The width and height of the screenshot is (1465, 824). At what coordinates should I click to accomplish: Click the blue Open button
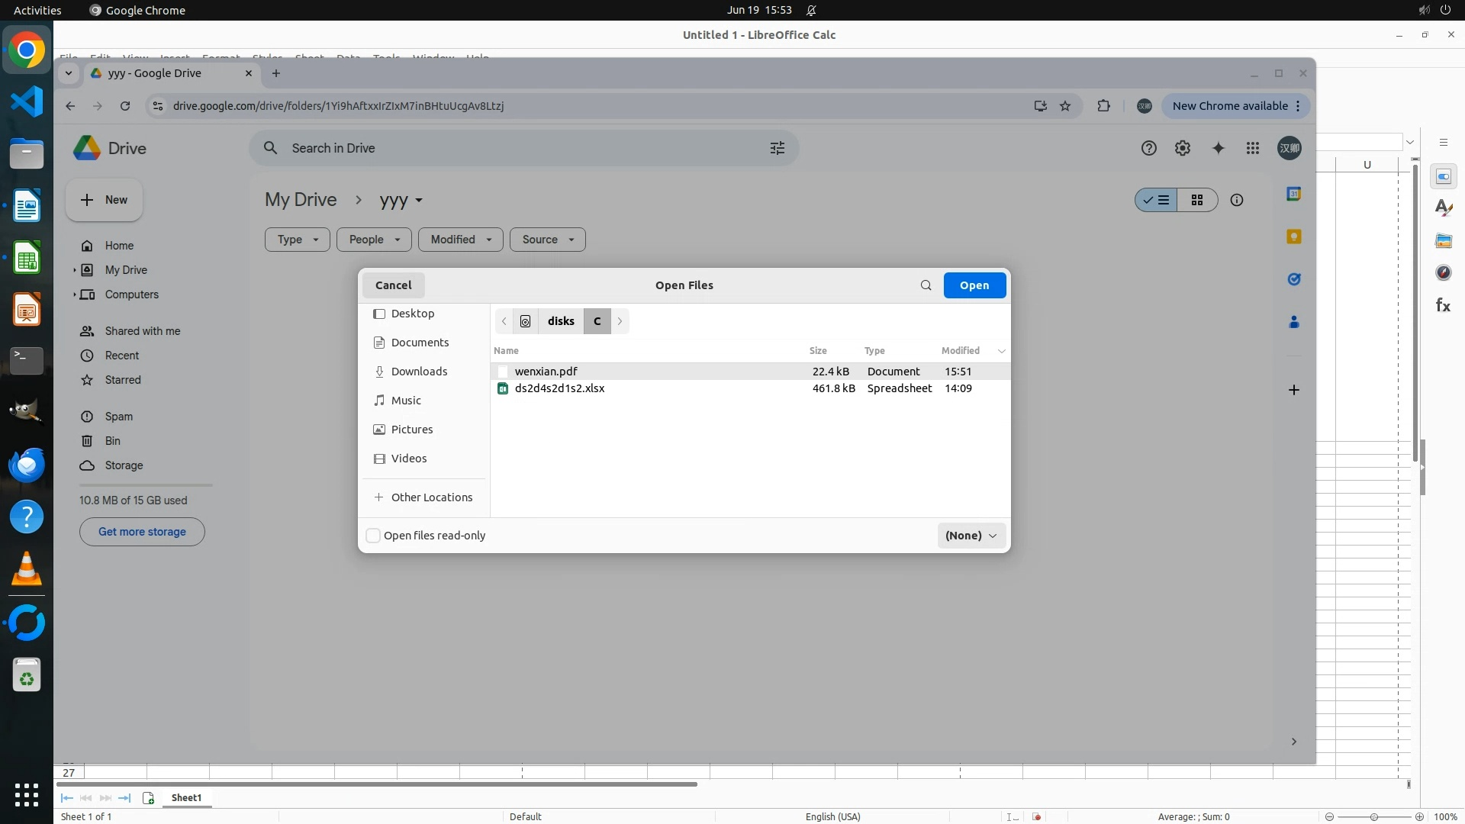[974, 285]
